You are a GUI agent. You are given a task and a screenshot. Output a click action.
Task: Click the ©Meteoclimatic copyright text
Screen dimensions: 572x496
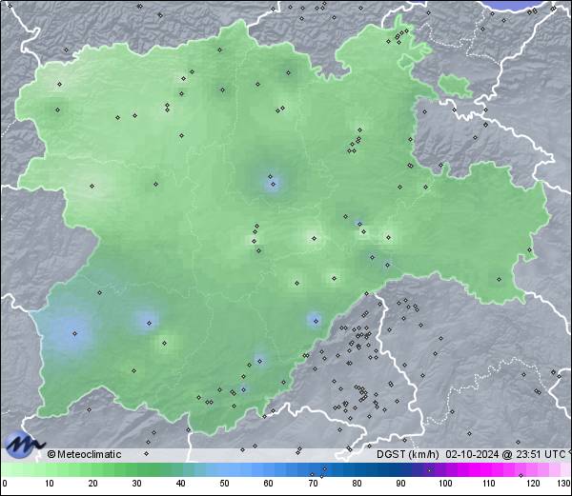point(84,454)
